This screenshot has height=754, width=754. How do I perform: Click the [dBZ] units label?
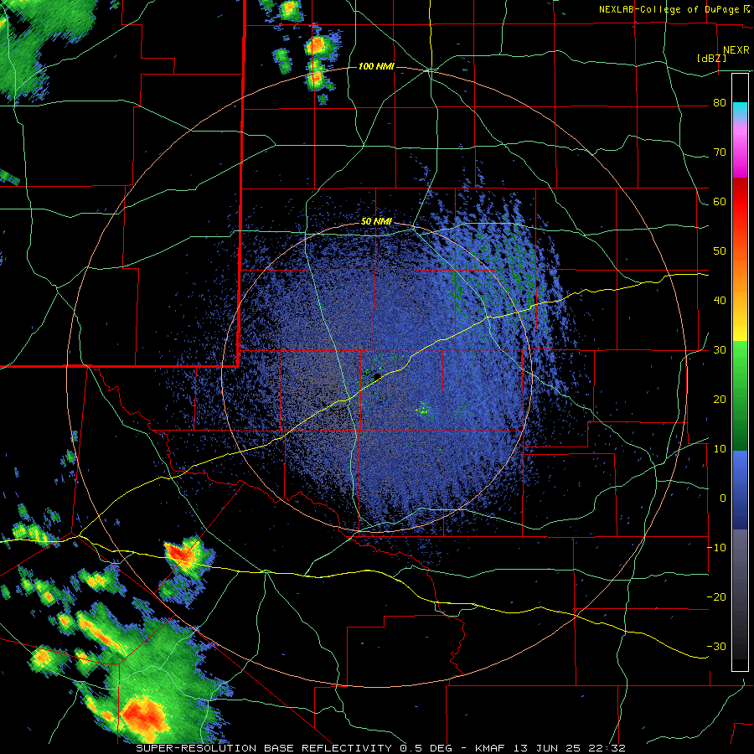coord(711,58)
